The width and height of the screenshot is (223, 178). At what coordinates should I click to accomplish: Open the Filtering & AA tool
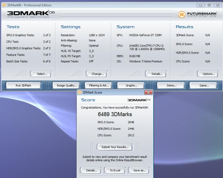98,85
